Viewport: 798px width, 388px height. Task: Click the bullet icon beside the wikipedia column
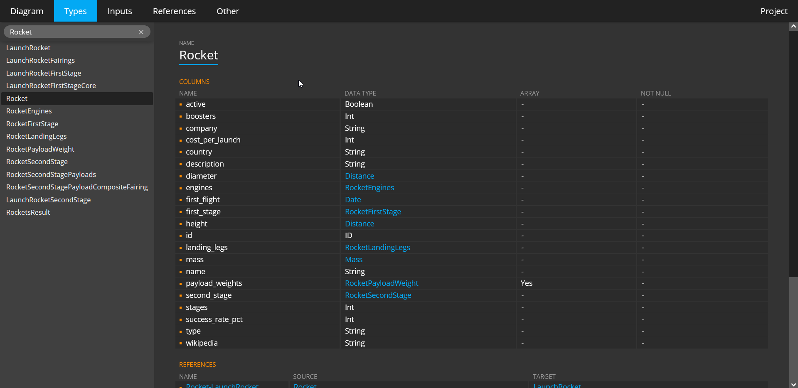point(180,344)
